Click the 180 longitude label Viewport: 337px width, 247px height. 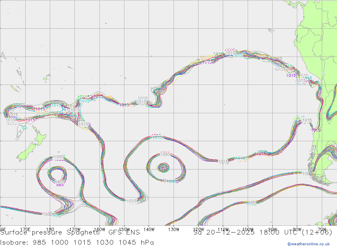point(50,229)
